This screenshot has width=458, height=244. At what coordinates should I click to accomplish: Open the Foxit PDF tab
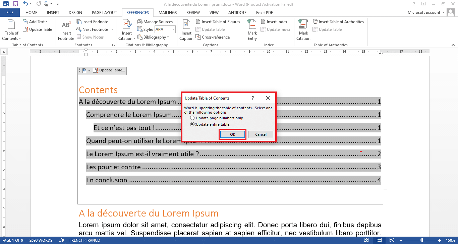[x=265, y=13]
